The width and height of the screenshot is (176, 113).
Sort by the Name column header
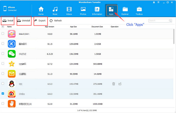coord(9,26)
